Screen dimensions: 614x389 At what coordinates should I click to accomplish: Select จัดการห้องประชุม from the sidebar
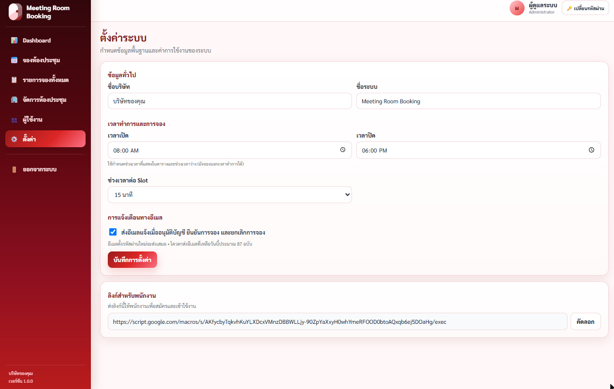[45, 100]
